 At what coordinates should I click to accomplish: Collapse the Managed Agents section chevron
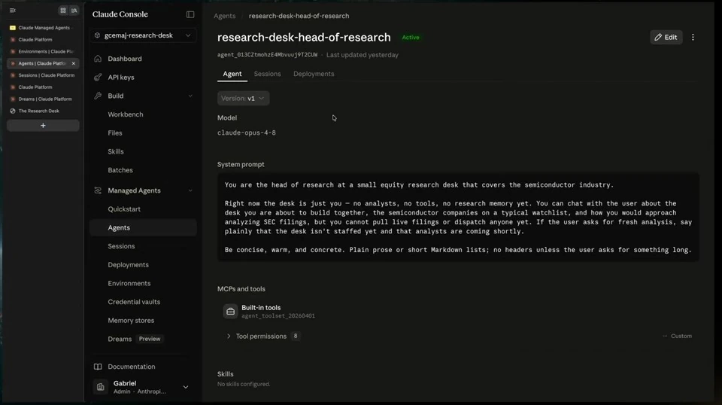click(190, 190)
